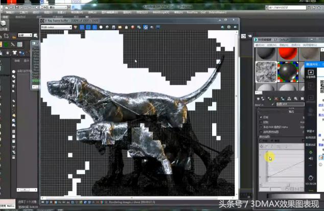
Task: Enable the color map checkbox
Action: 261,132
